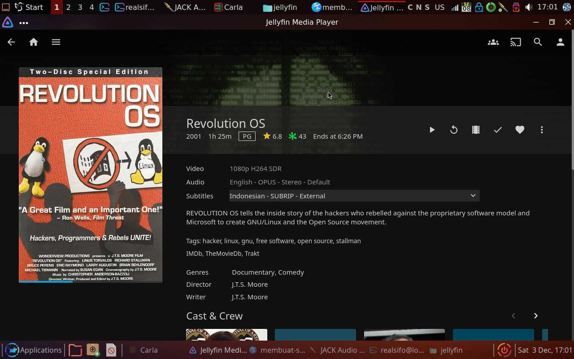Open the Documentary genre link
Screen dimensions: 574x359
[x=253, y=272]
